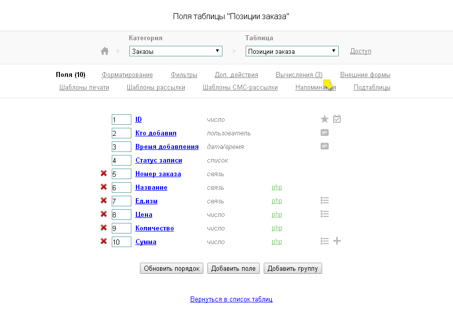Open the php link for Название field
Viewport: 453px width, 313px height.
click(x=277, y=187)
